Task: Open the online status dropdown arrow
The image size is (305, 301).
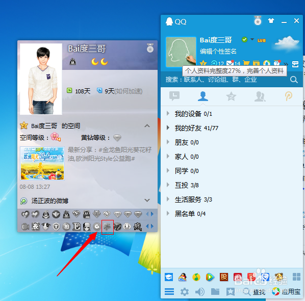Action: click(x=252, y=39)
